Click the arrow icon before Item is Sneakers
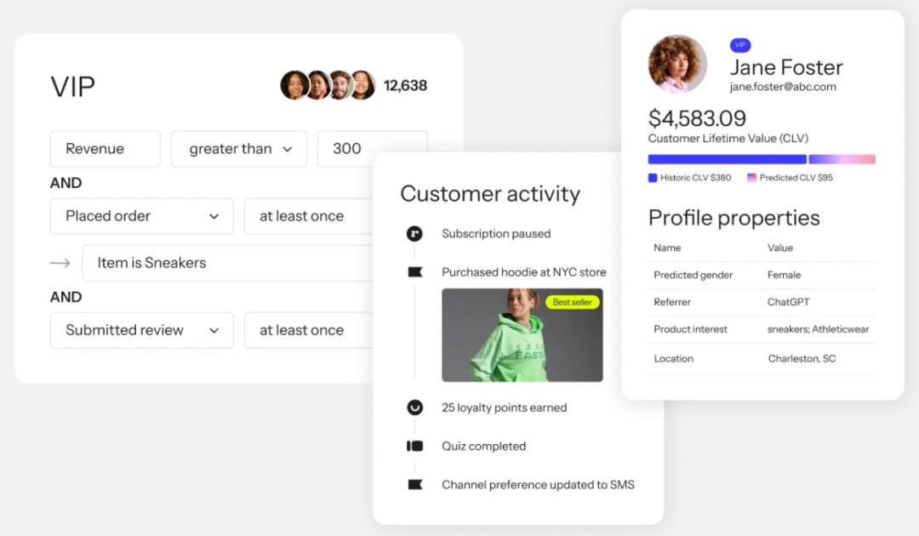919x536 pixels. point(60,263)
